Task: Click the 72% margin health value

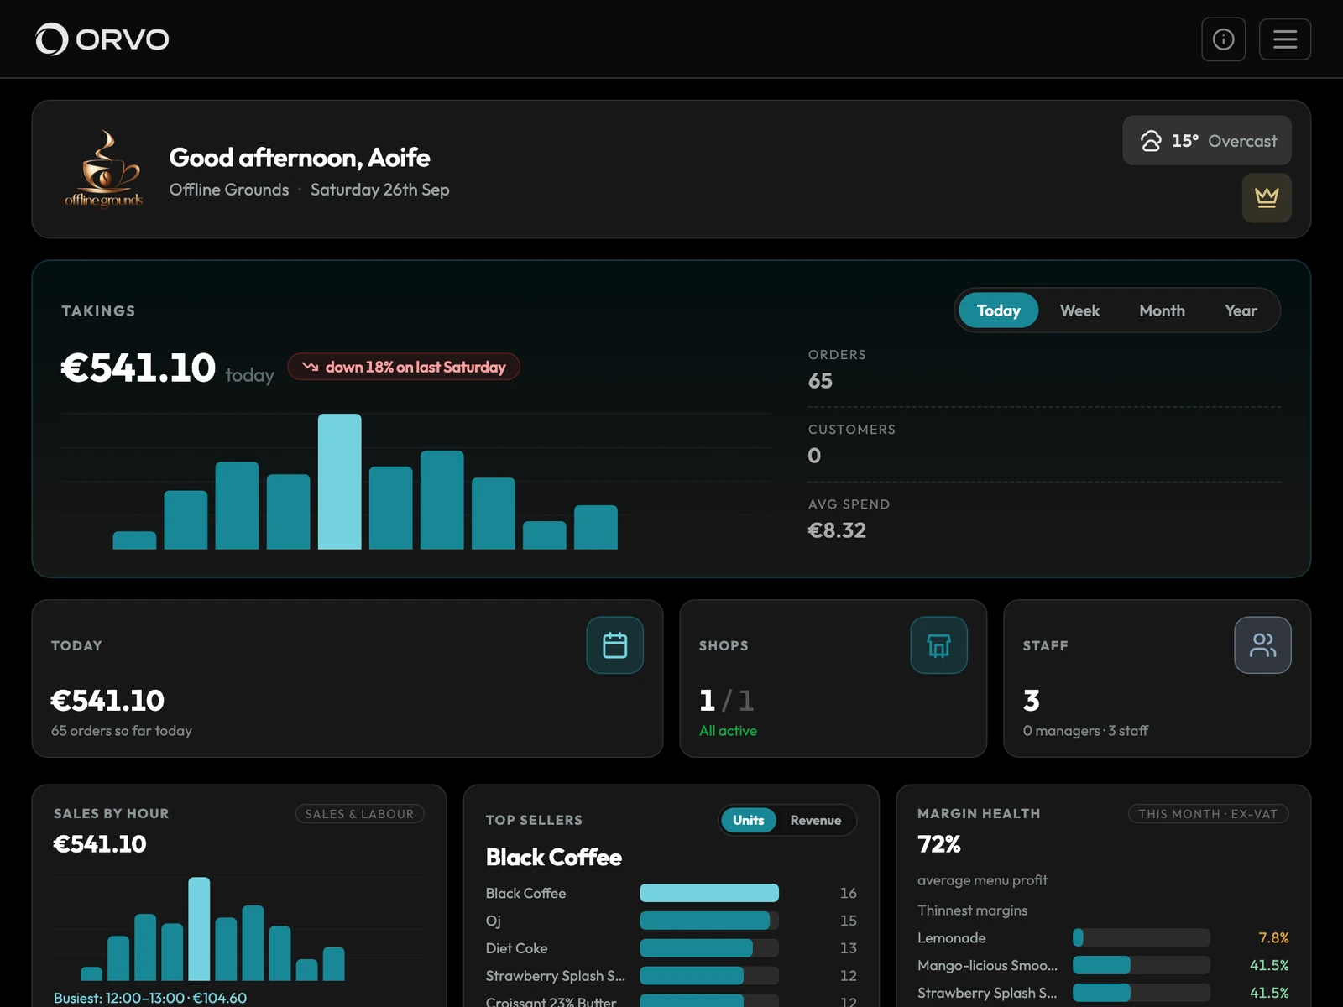Action: pyautogui.click(x=939, y=844)
